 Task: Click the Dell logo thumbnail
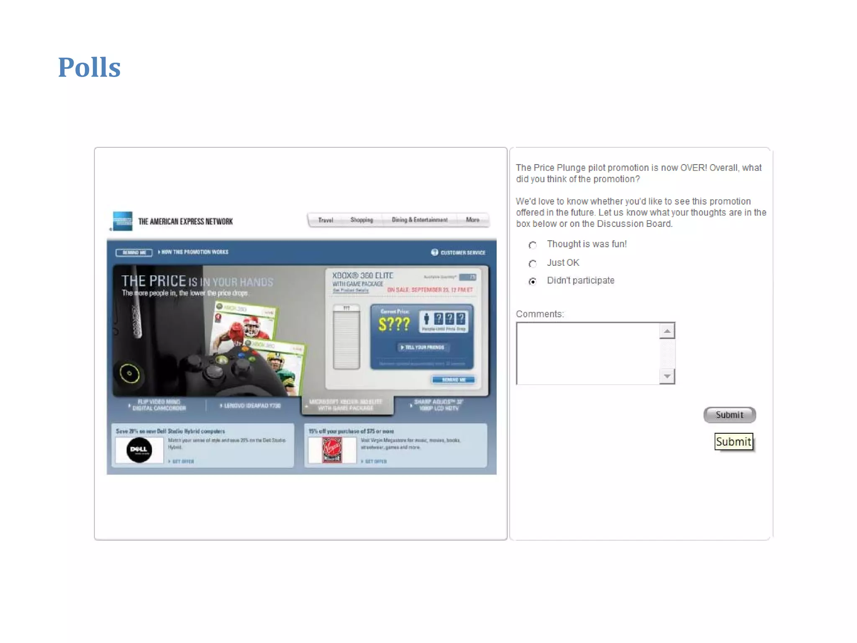click(139, 450)
